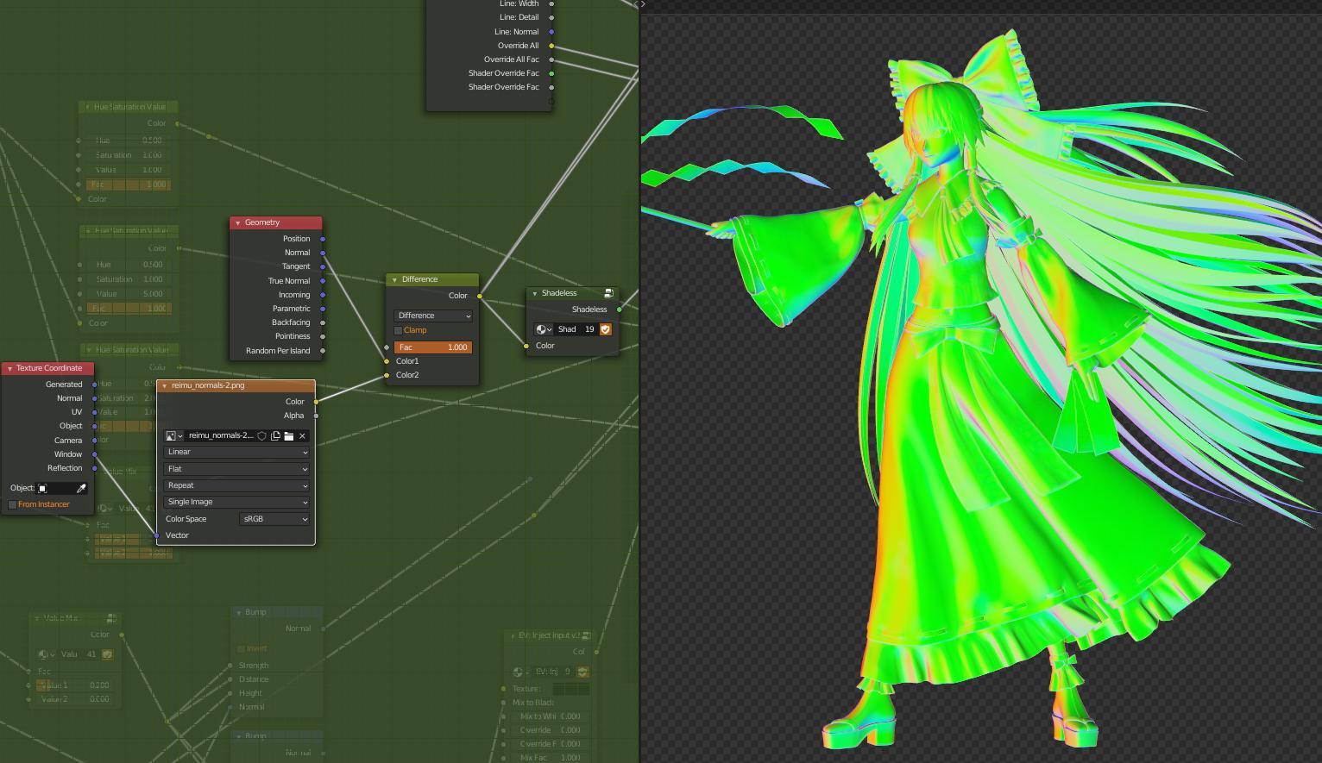The image size is (1322, 763).
Task: Enable the From Instancer checkbox
Action: 12,504
